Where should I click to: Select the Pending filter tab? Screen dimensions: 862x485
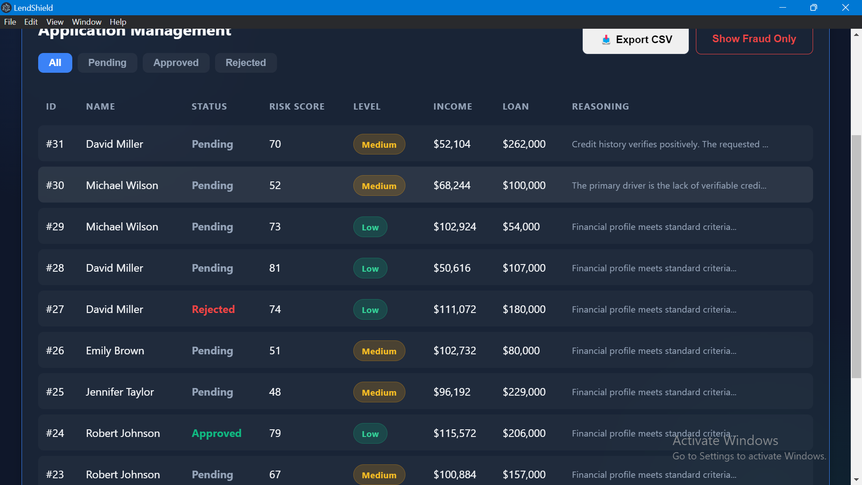pos(107,63)
